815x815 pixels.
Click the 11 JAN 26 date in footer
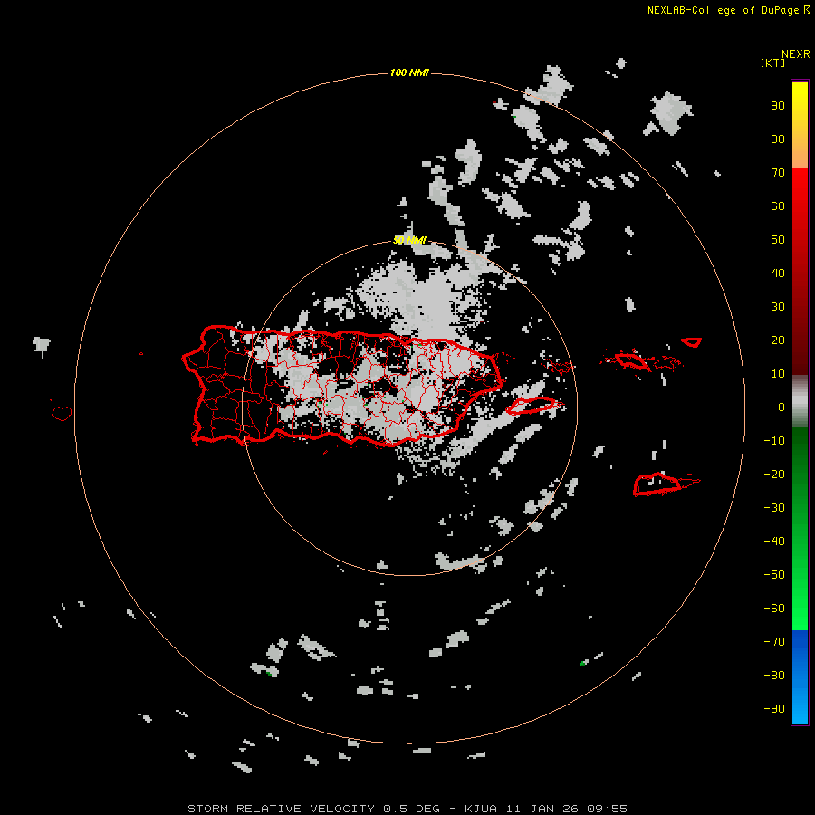(542, 809)
